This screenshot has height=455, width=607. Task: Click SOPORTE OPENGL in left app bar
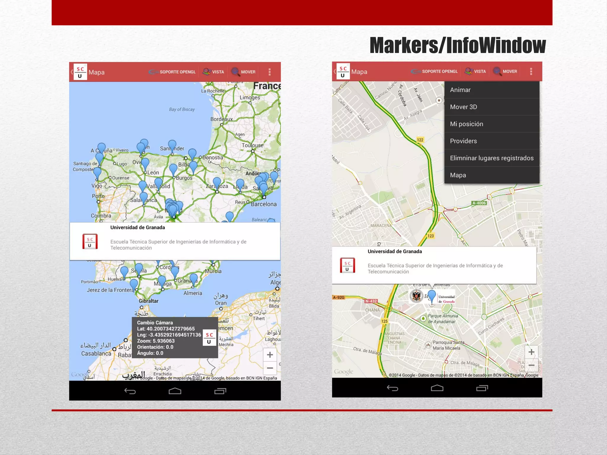[x=172, y=72]
